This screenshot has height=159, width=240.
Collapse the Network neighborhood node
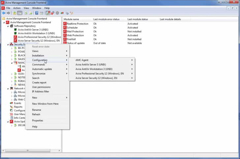[8, 88]
